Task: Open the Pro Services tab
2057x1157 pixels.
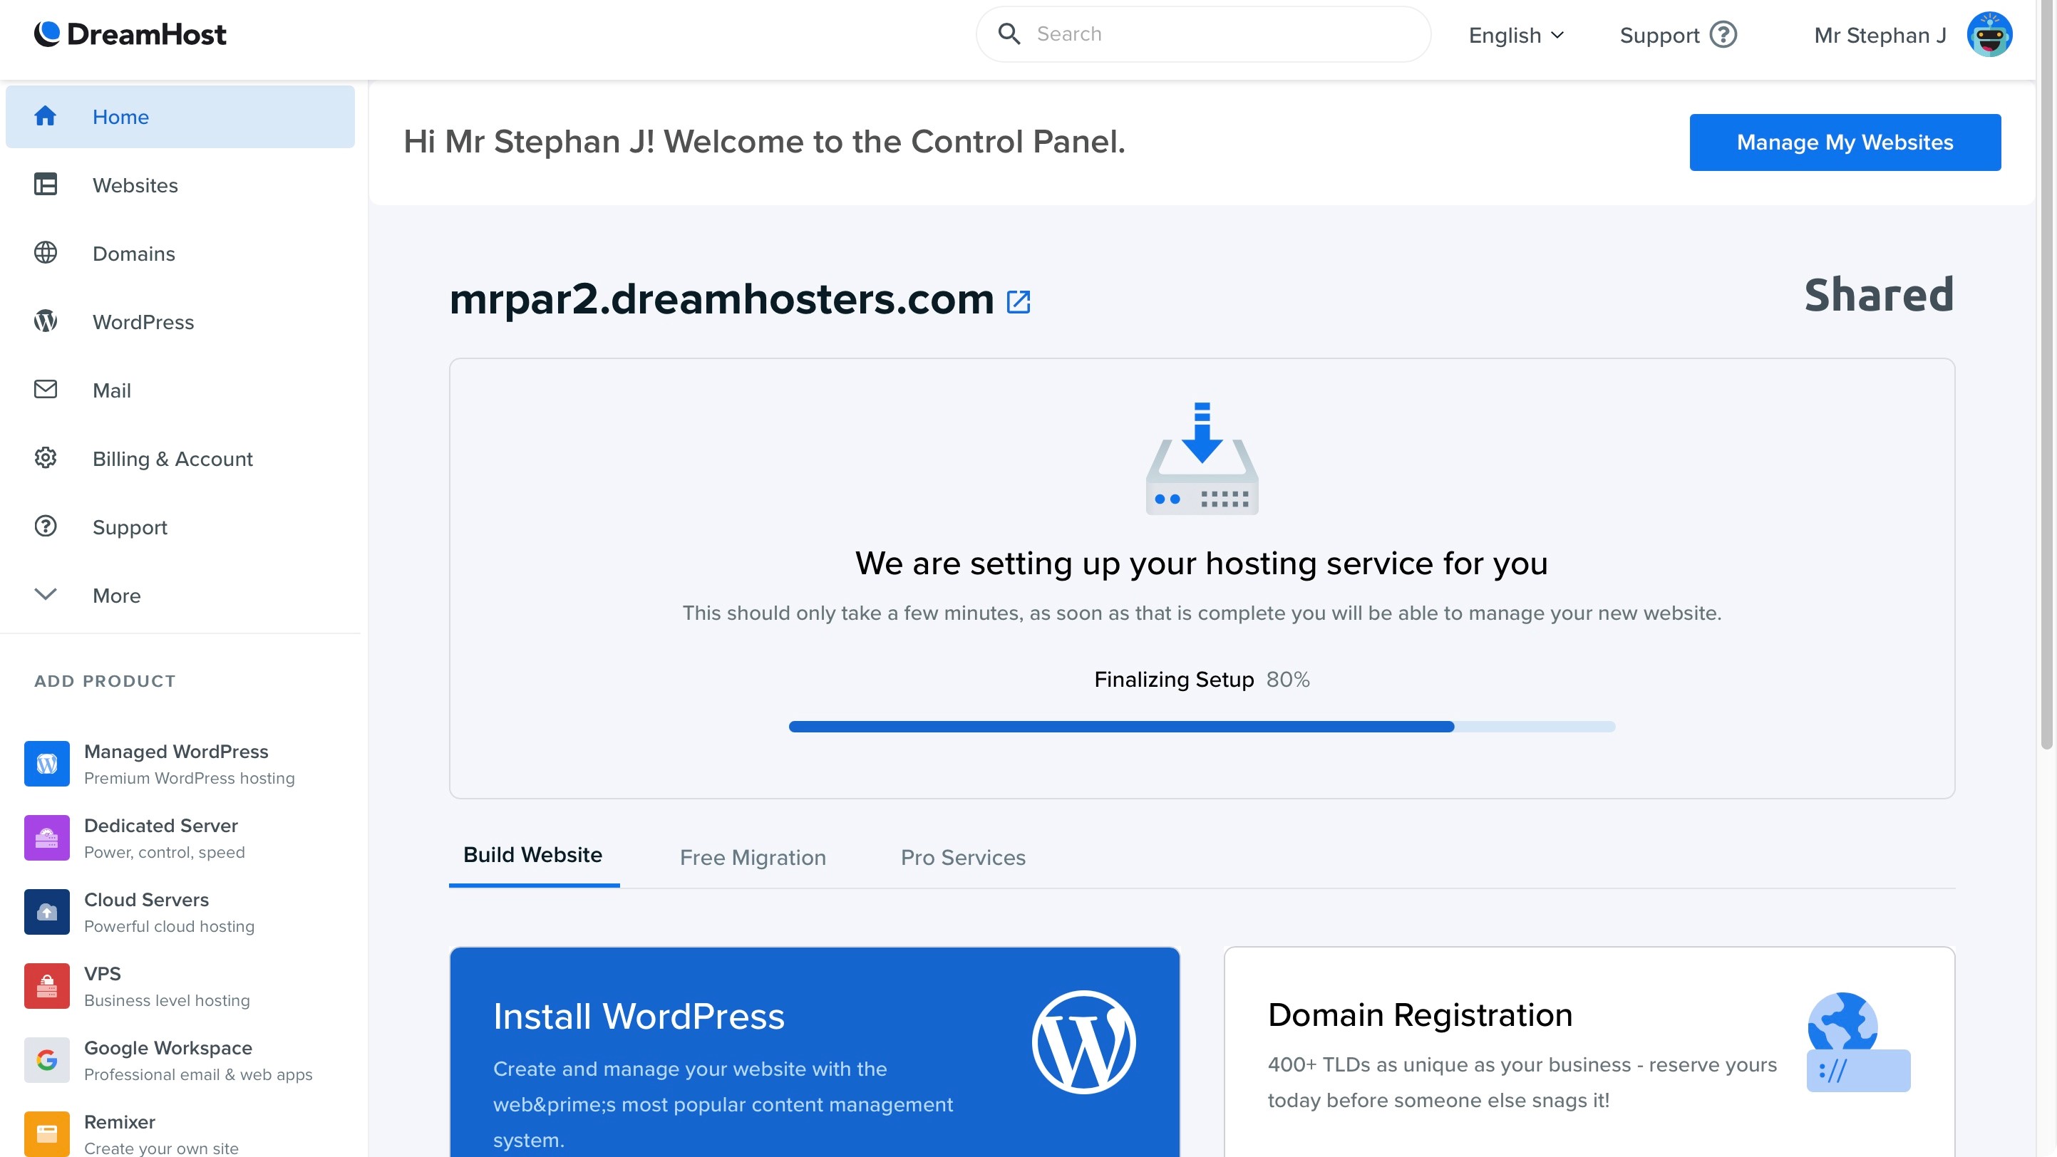Action: 963,857
